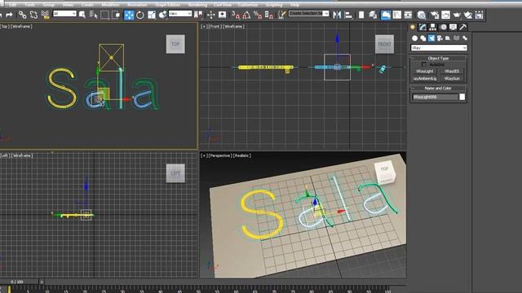Select the Select Object tool
This screenshot has width=522, height=293.
pos(82,15)
